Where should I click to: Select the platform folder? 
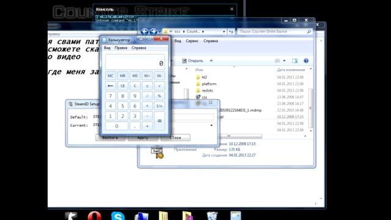[206, 84]
